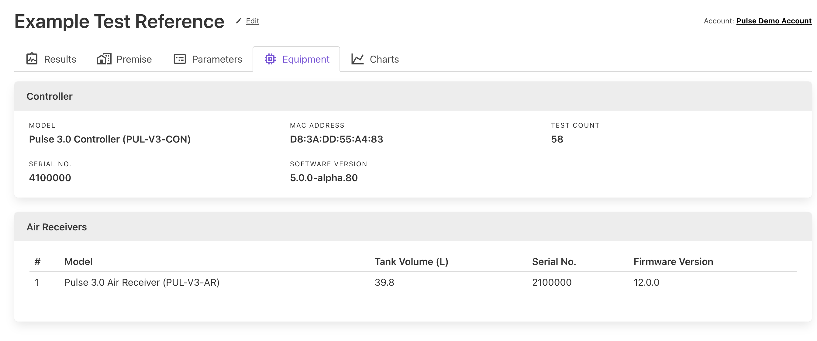The width and height of the screenshot is (817, 341).
Task: Click the MAC address value D8:3A:DD:55:A4:83
Action: tap(336, 139)
